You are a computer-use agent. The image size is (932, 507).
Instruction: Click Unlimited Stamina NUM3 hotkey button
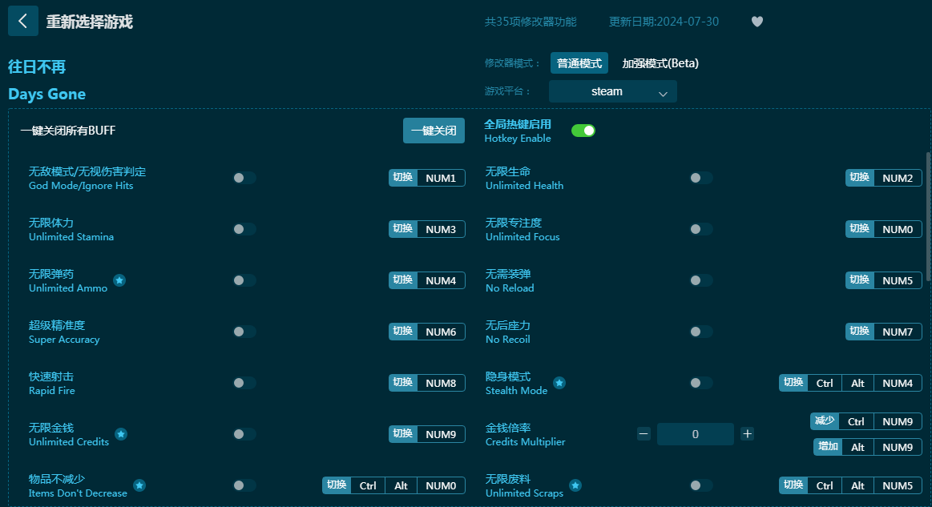(427, 229)
